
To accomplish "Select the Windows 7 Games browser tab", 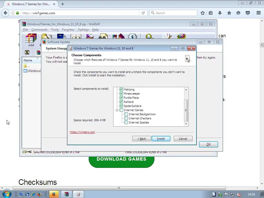I will (x=31, y=4).
